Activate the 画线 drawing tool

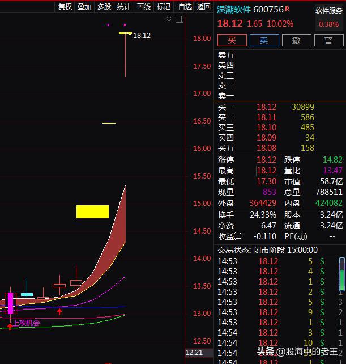coord(144,7)
